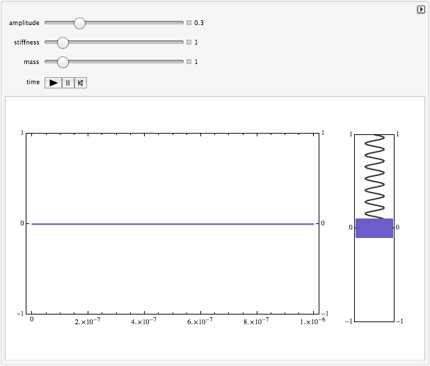Click the purple mass block
430x366 pixels.
[374, 228]
